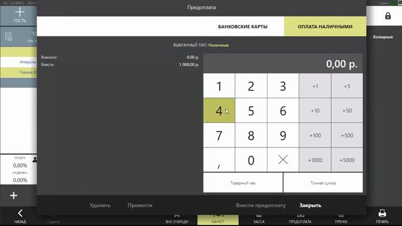Select the Банкет button in the bottom bar
The image size is (402, 226).
(218, 219)
